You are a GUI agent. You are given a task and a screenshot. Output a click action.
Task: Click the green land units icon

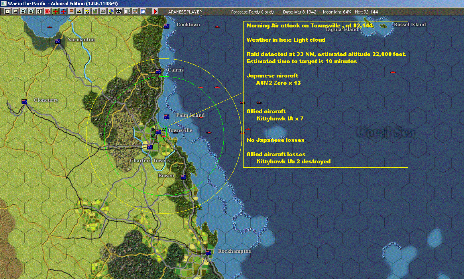point(95,12)
